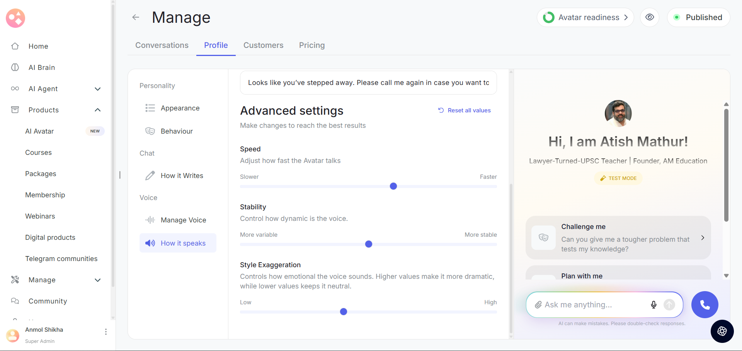Reset all values in advanced settings

465,110
